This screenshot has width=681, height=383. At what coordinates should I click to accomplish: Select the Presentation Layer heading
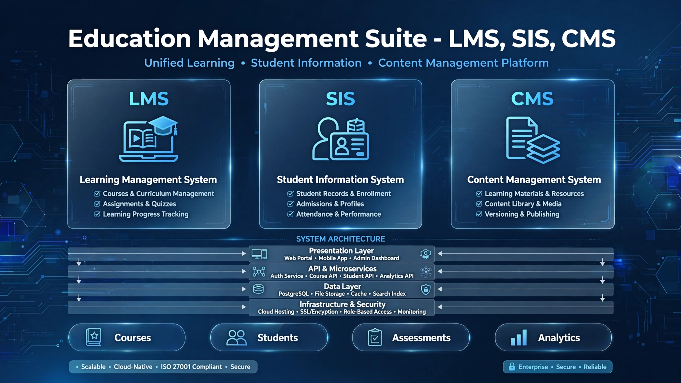341,251
